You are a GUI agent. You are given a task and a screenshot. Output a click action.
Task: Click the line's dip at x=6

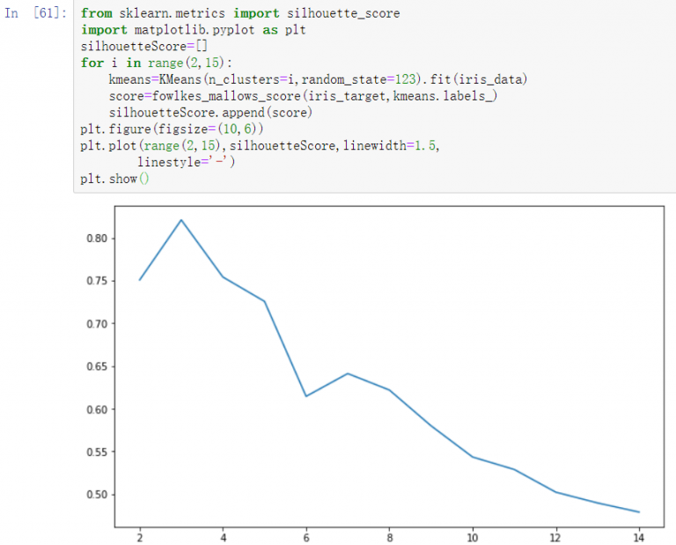tap(305, 396)
